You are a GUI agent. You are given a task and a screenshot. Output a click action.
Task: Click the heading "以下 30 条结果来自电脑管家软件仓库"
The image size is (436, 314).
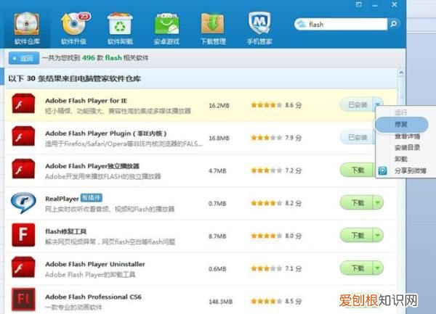click(x=74, y=79)
